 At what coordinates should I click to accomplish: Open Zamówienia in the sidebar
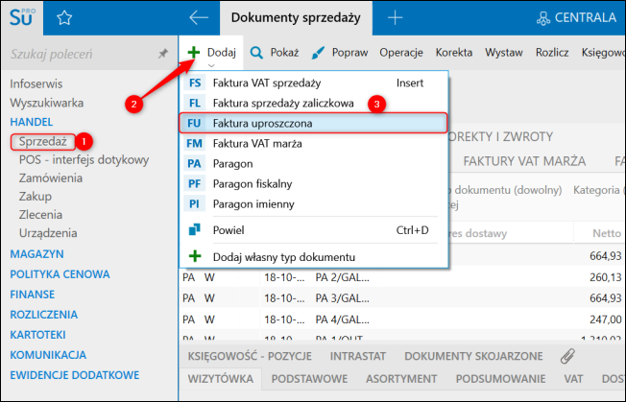51,178
